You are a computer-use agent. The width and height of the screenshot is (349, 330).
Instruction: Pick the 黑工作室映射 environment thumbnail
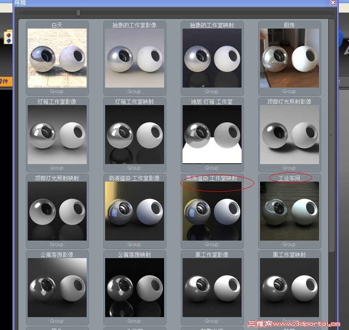click(x=290, y=288)
